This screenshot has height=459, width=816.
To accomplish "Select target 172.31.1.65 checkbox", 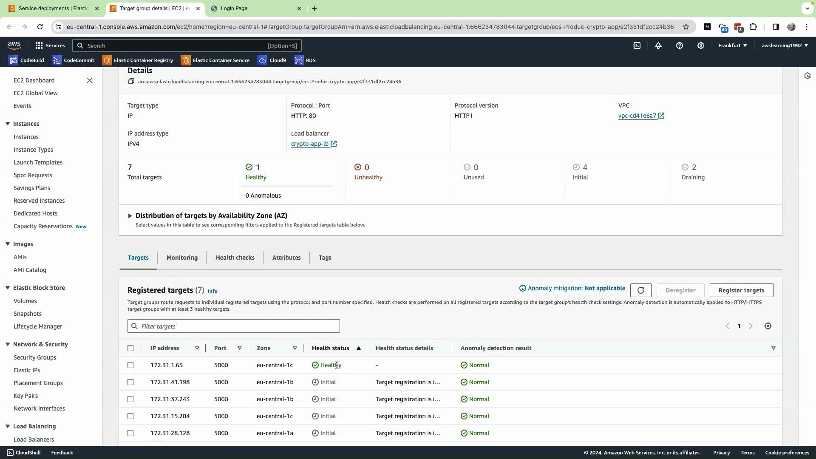I will [130, 365].
